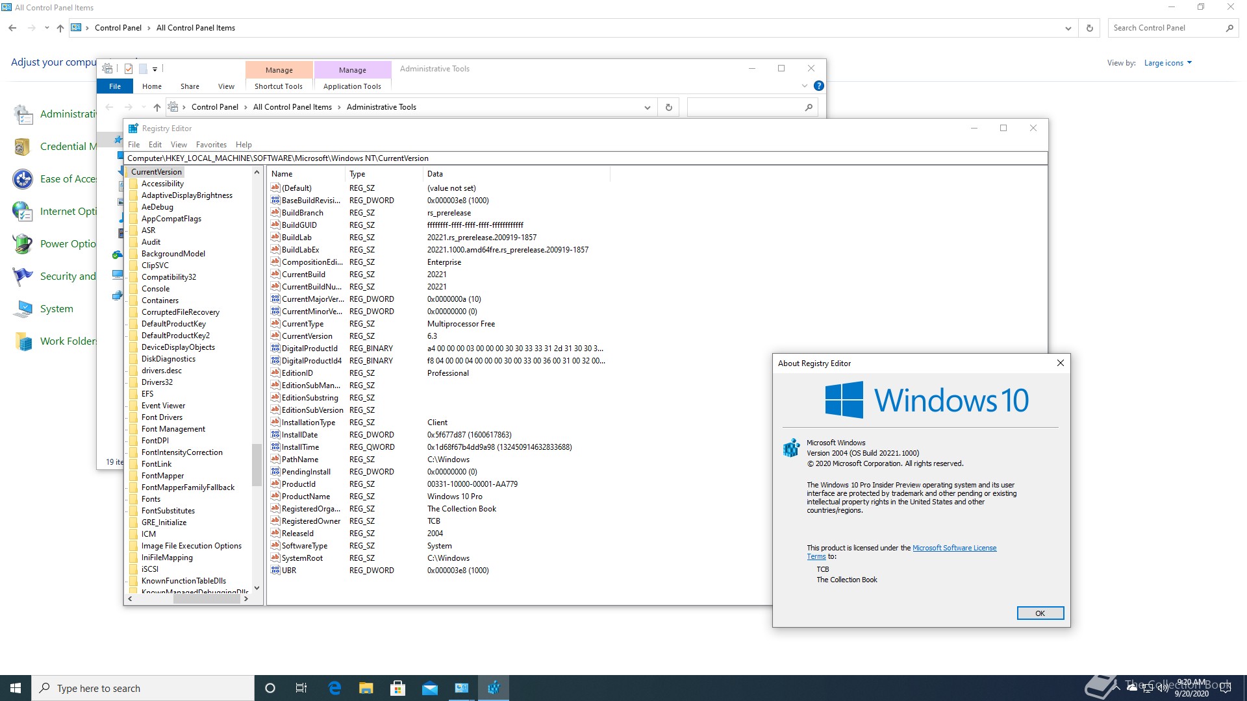Image resolution: width=1247 pixels, height=701 pixels.
Task: Click the Ease of Access icon
Action: 23,179
